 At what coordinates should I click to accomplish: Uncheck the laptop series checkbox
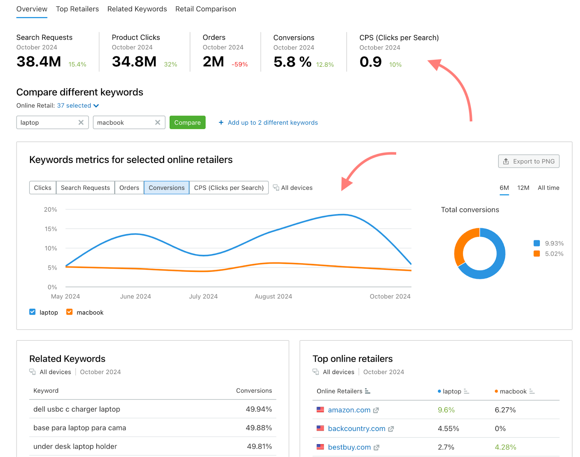[33, 312]
